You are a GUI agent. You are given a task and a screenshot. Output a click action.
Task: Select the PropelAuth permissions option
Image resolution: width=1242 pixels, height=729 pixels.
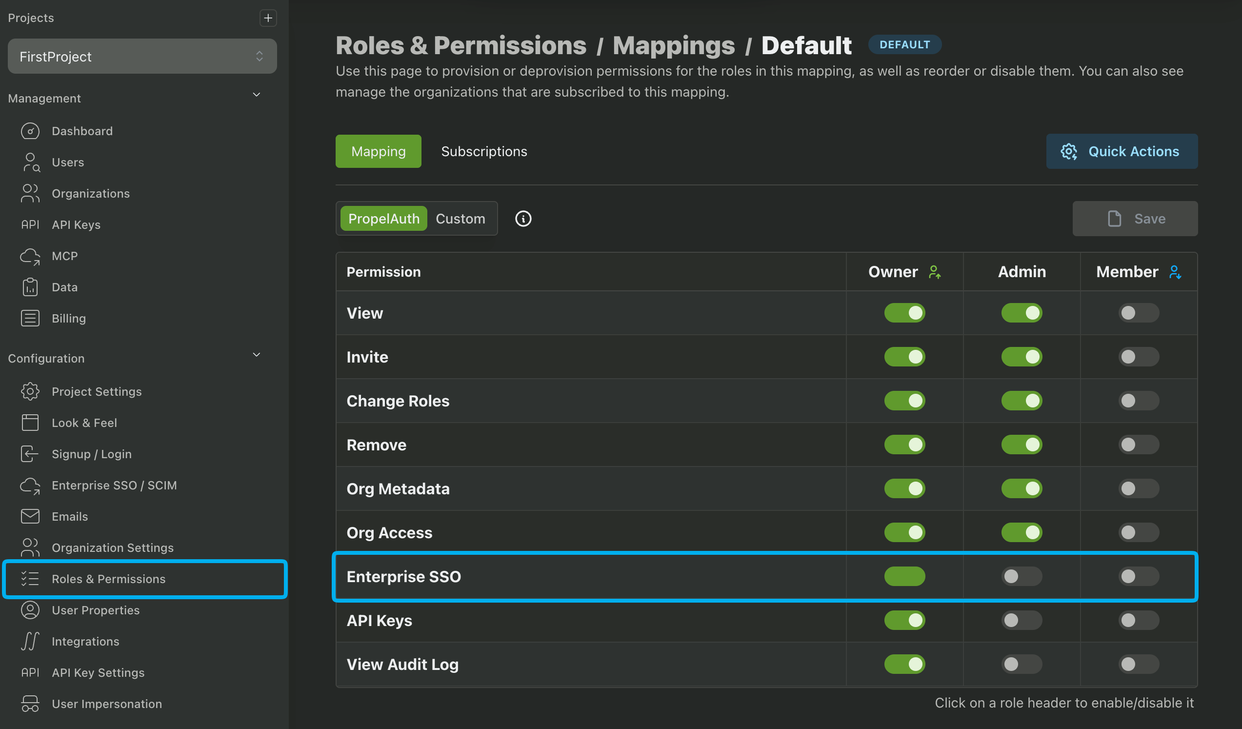pyautogui.click(x=383, y=219)
